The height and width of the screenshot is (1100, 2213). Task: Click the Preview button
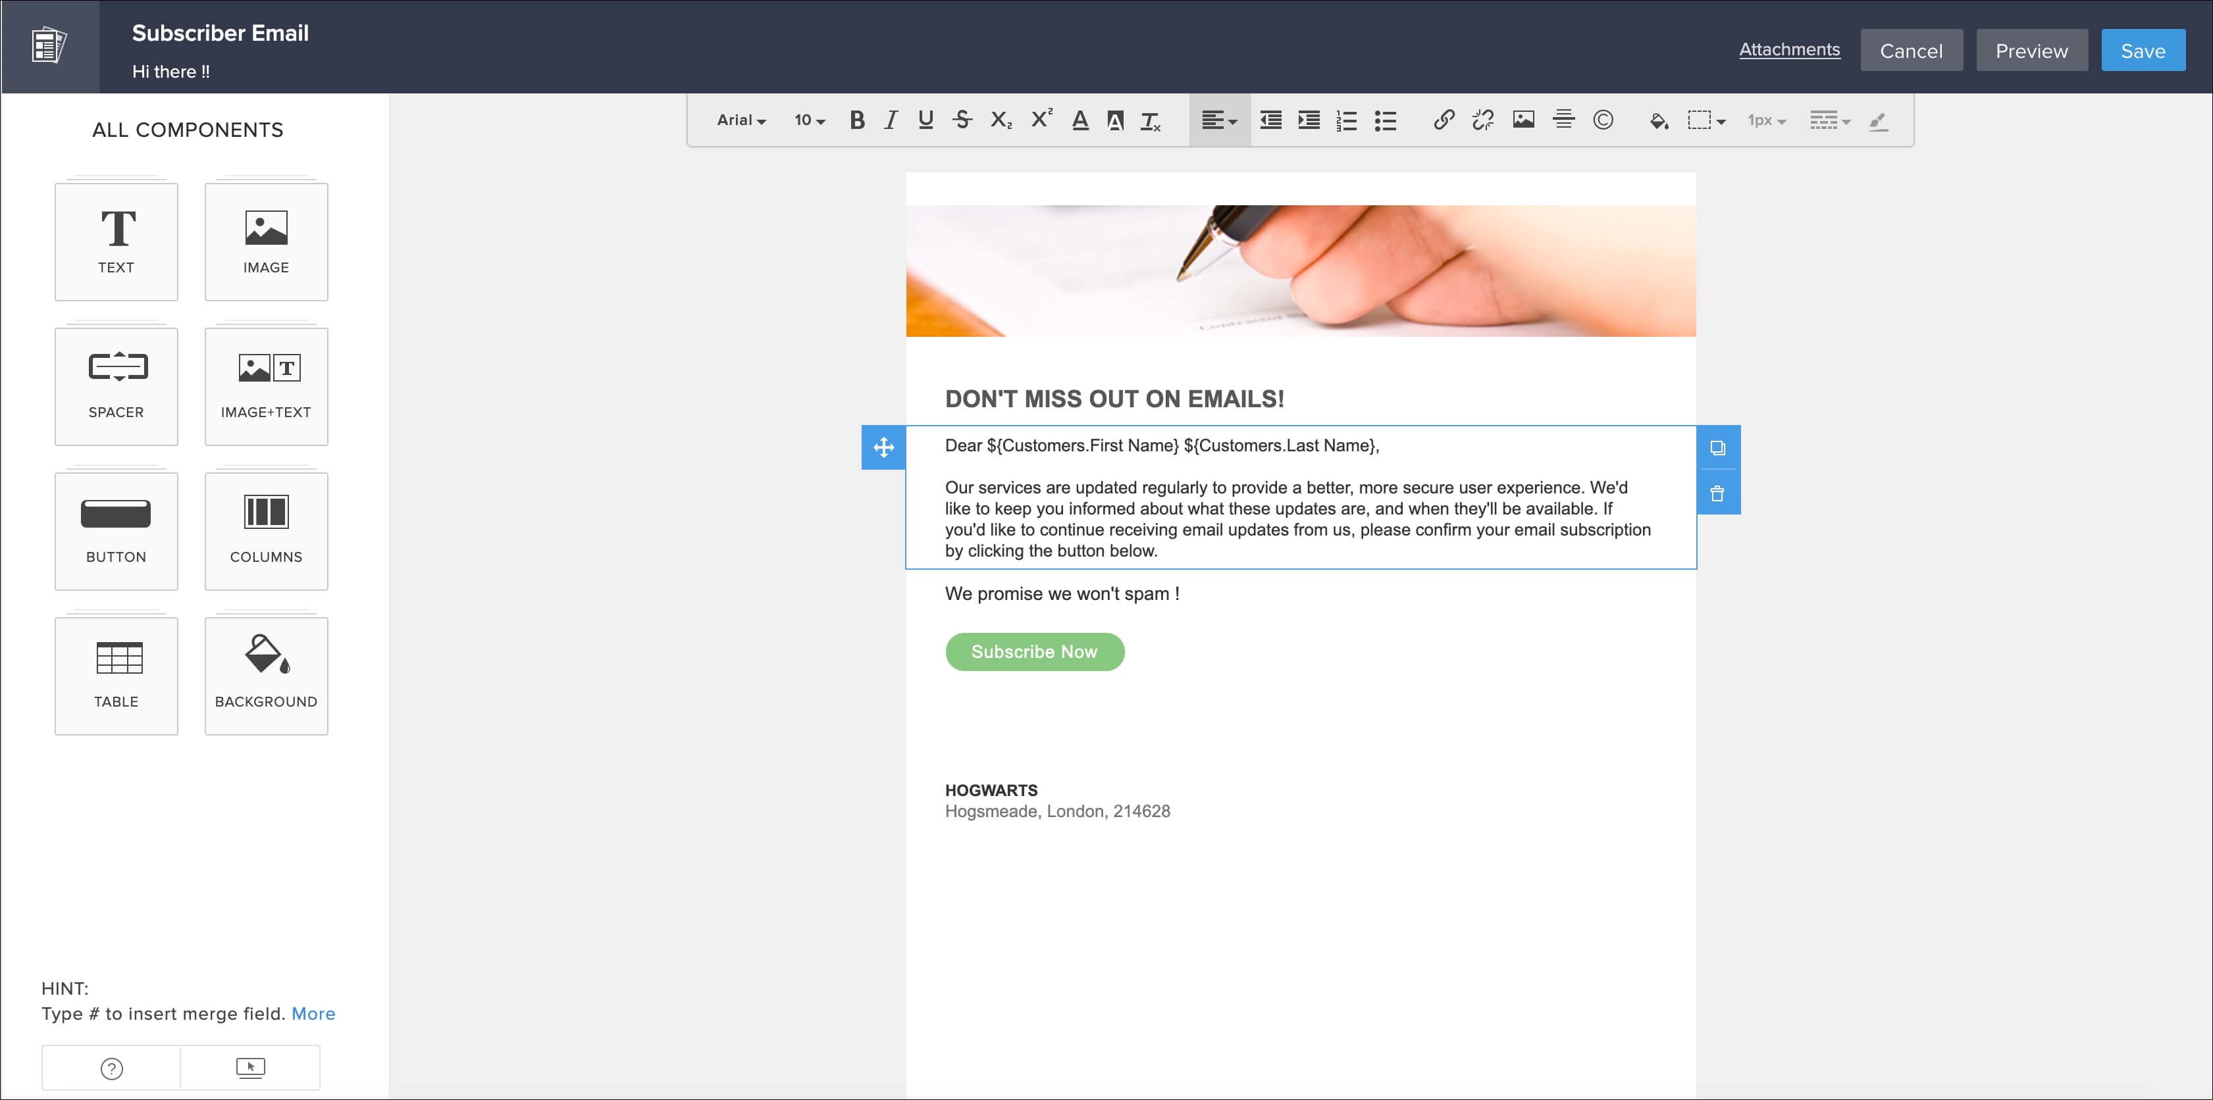[x=2031, y=51]
